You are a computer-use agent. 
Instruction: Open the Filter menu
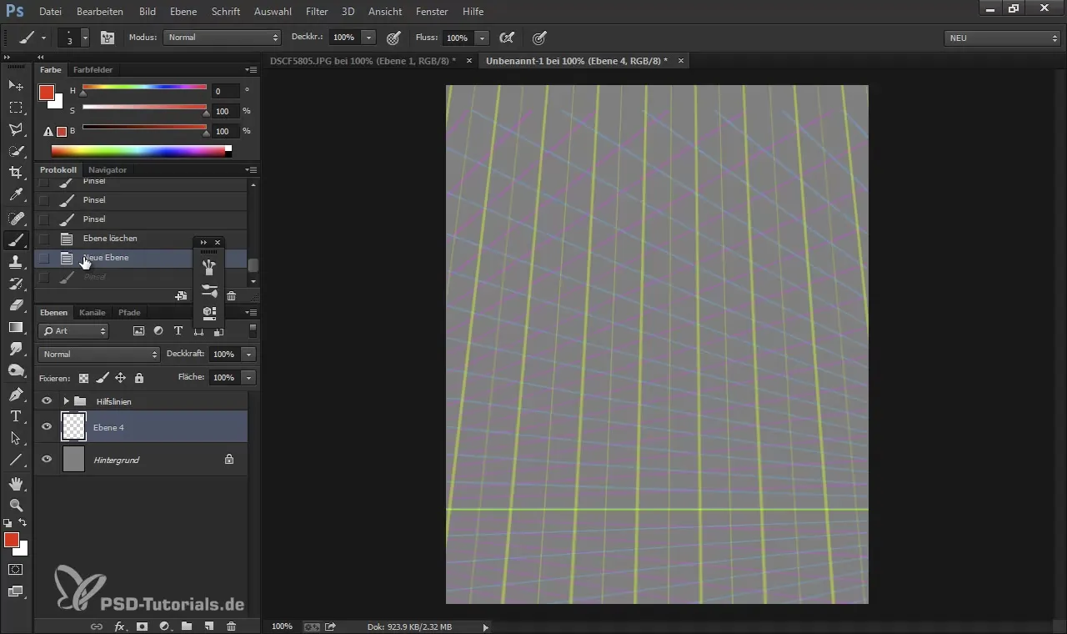click(x=317, y=12)
